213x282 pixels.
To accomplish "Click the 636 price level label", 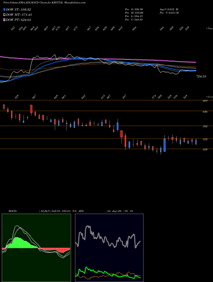I will coord(205,112).
